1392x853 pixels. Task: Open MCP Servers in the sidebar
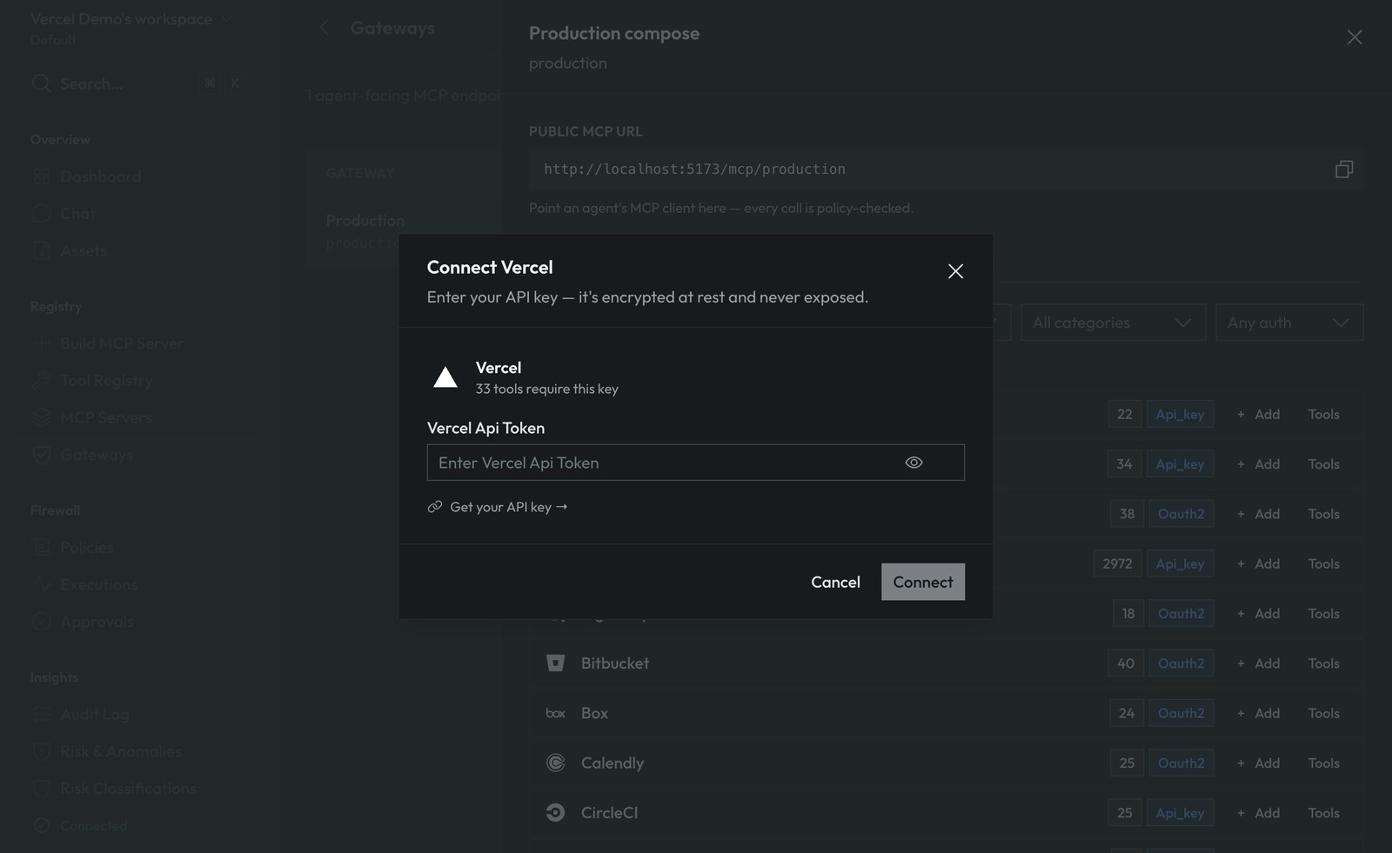click(x=105, y=418)
